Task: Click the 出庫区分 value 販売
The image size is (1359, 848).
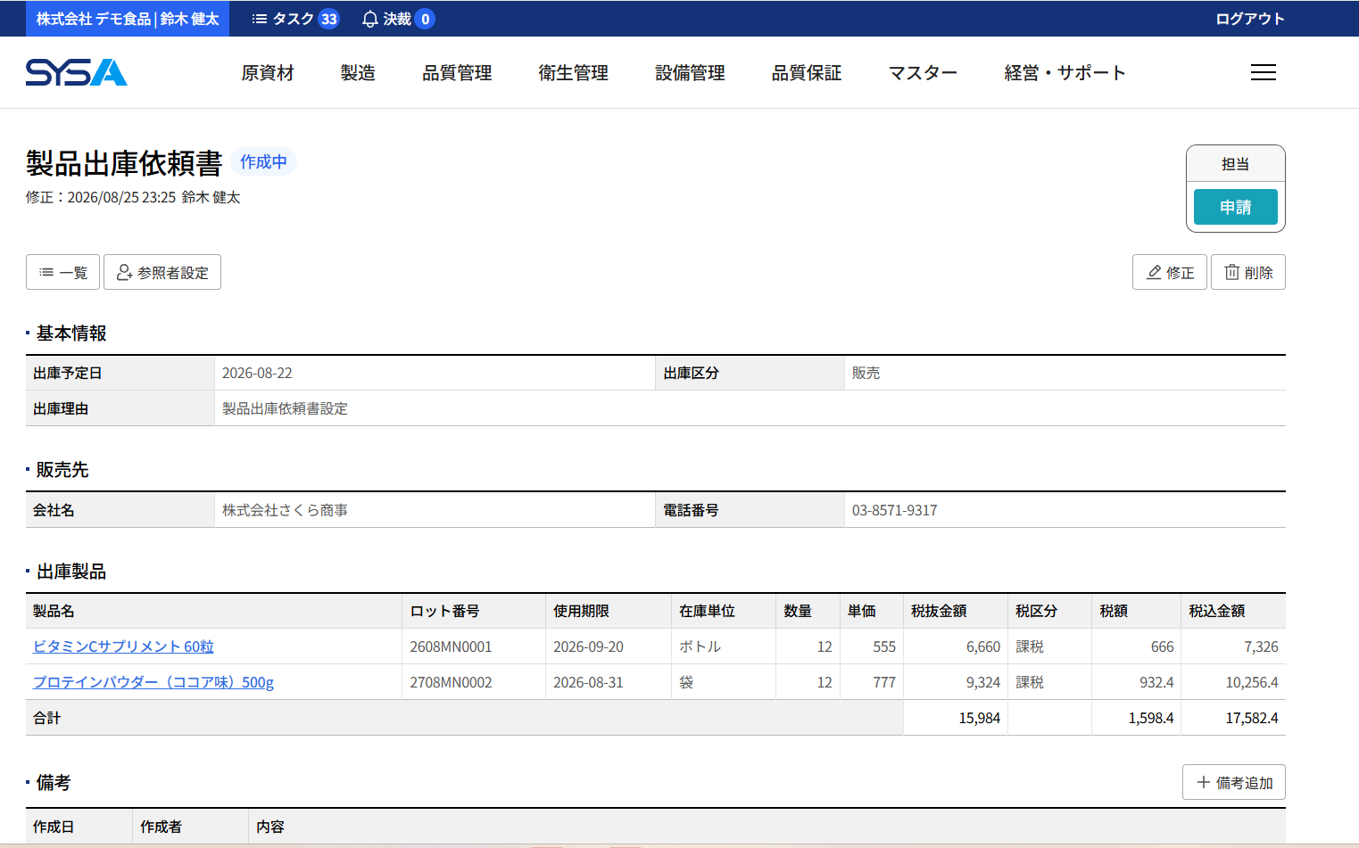Action: click(866, 373)
